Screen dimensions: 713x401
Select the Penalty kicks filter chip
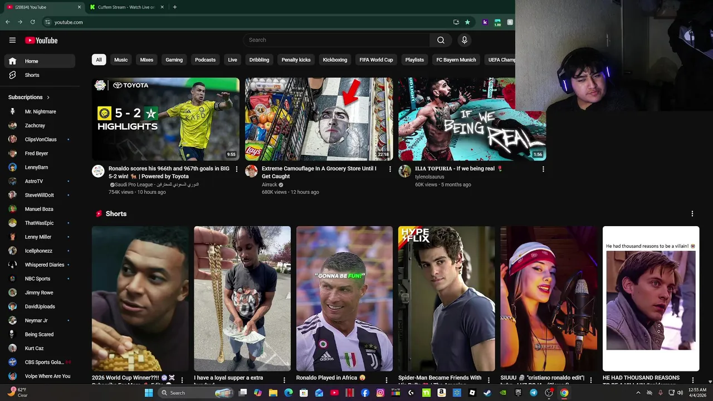(x=296, y=60)
